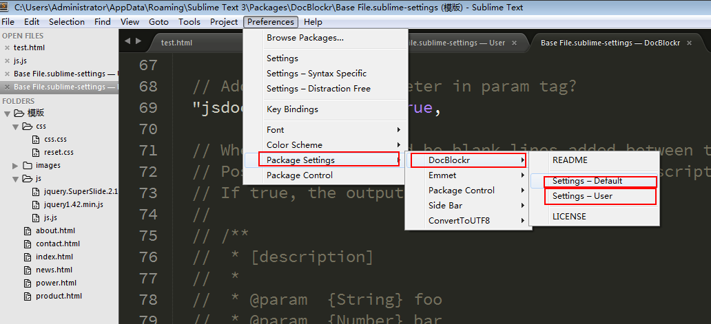Switch to Base File.sublime-settings — DocBlockr tab
Screen dimensions: 711x324
pos(610,43)
